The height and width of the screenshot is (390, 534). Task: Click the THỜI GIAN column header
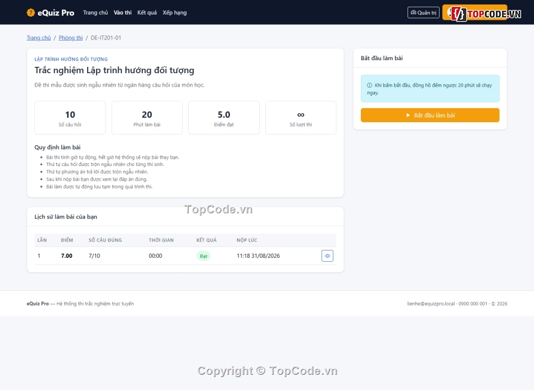click(x=161, y=240)
